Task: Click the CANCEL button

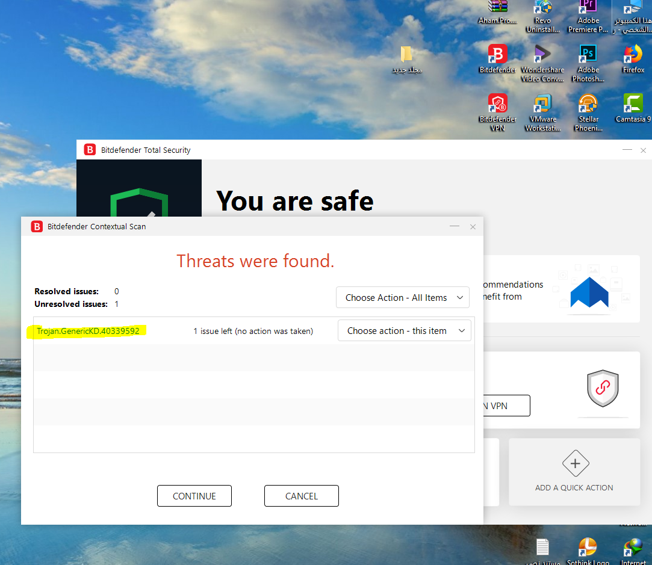Action: click(302, 496)
